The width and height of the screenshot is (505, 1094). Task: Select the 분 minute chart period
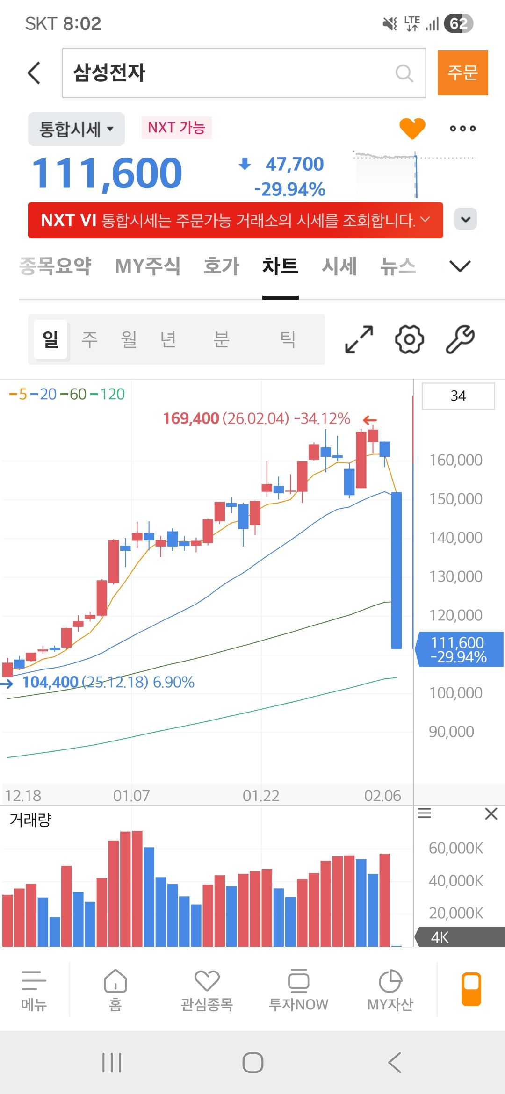[221, 339]
